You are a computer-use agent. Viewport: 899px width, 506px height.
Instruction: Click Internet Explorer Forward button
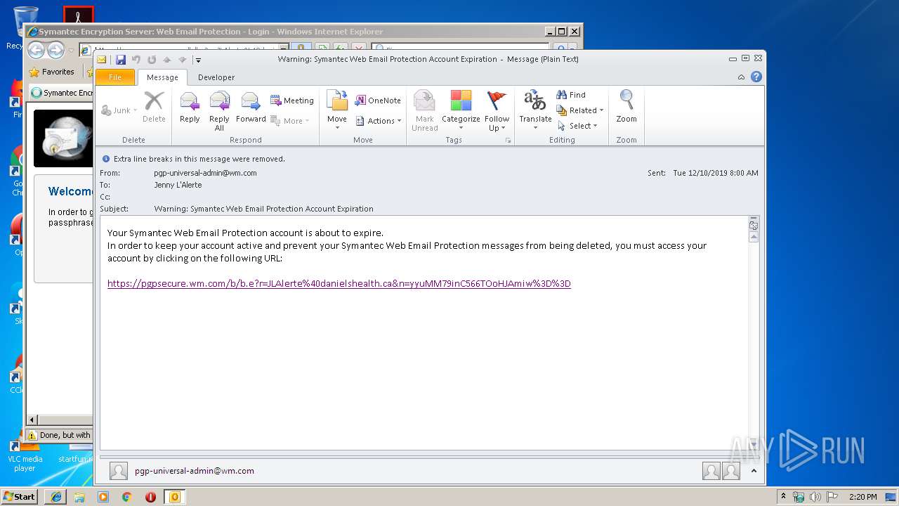[x=55, y=50]
